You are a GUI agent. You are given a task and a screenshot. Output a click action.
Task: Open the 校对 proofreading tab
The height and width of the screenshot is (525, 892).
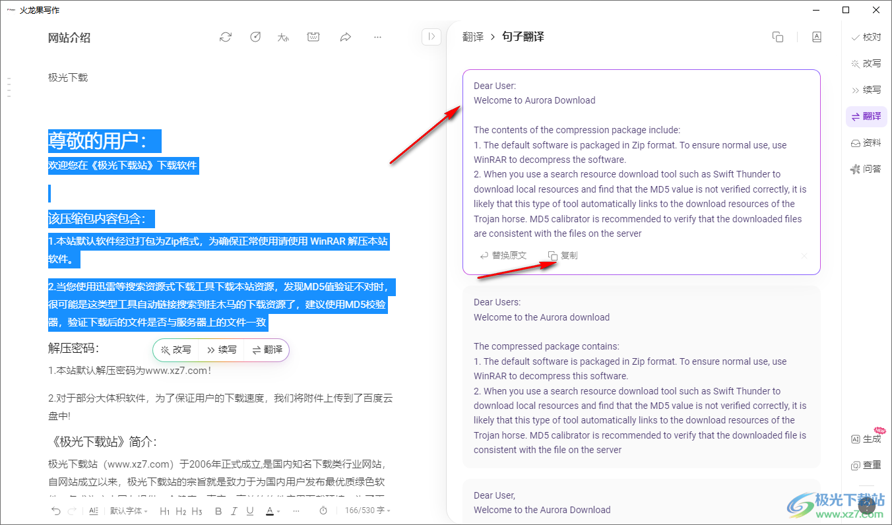pos(866,37)
